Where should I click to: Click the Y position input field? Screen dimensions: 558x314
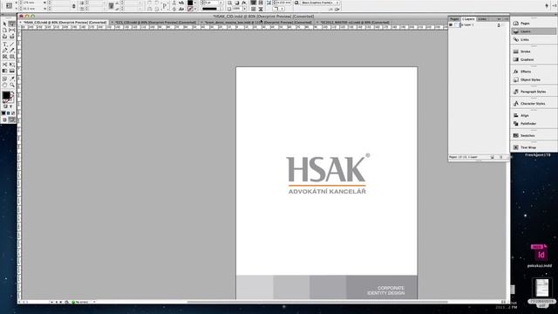(33, 9)
